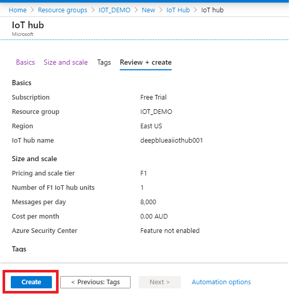Click Azure Security Center label

click(x=45, y=230)
